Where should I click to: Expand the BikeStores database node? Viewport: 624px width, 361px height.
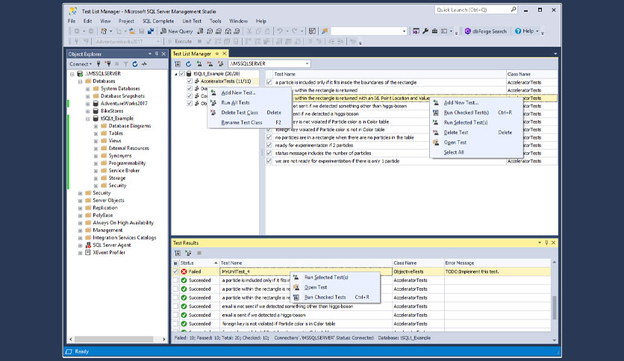[88, 111]
